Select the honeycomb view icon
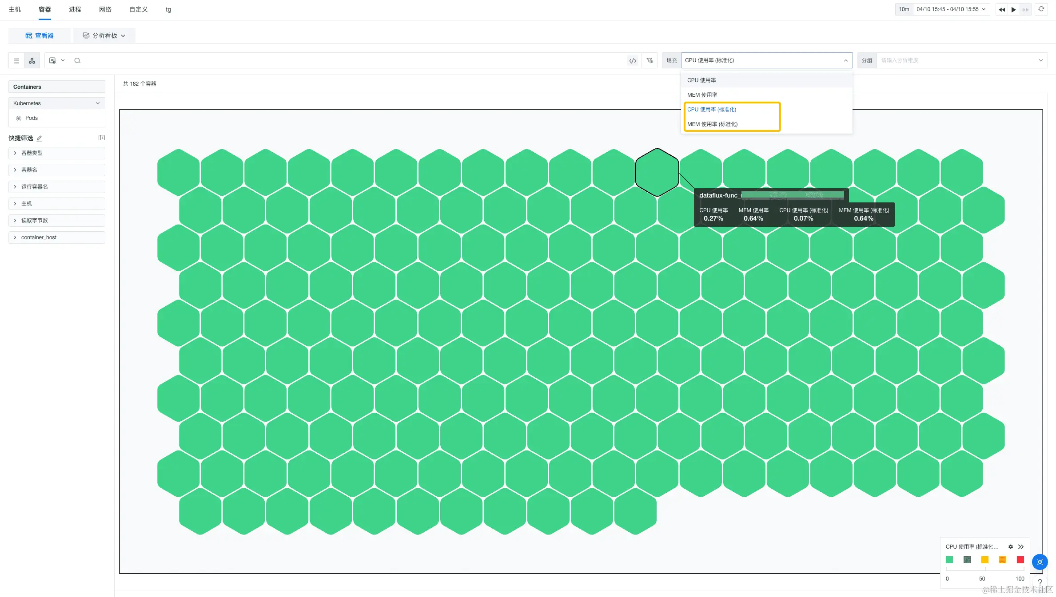This screenshot has height=597, width=1056. [32, 61]
